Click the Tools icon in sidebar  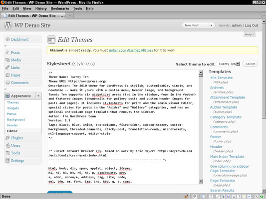7,153
